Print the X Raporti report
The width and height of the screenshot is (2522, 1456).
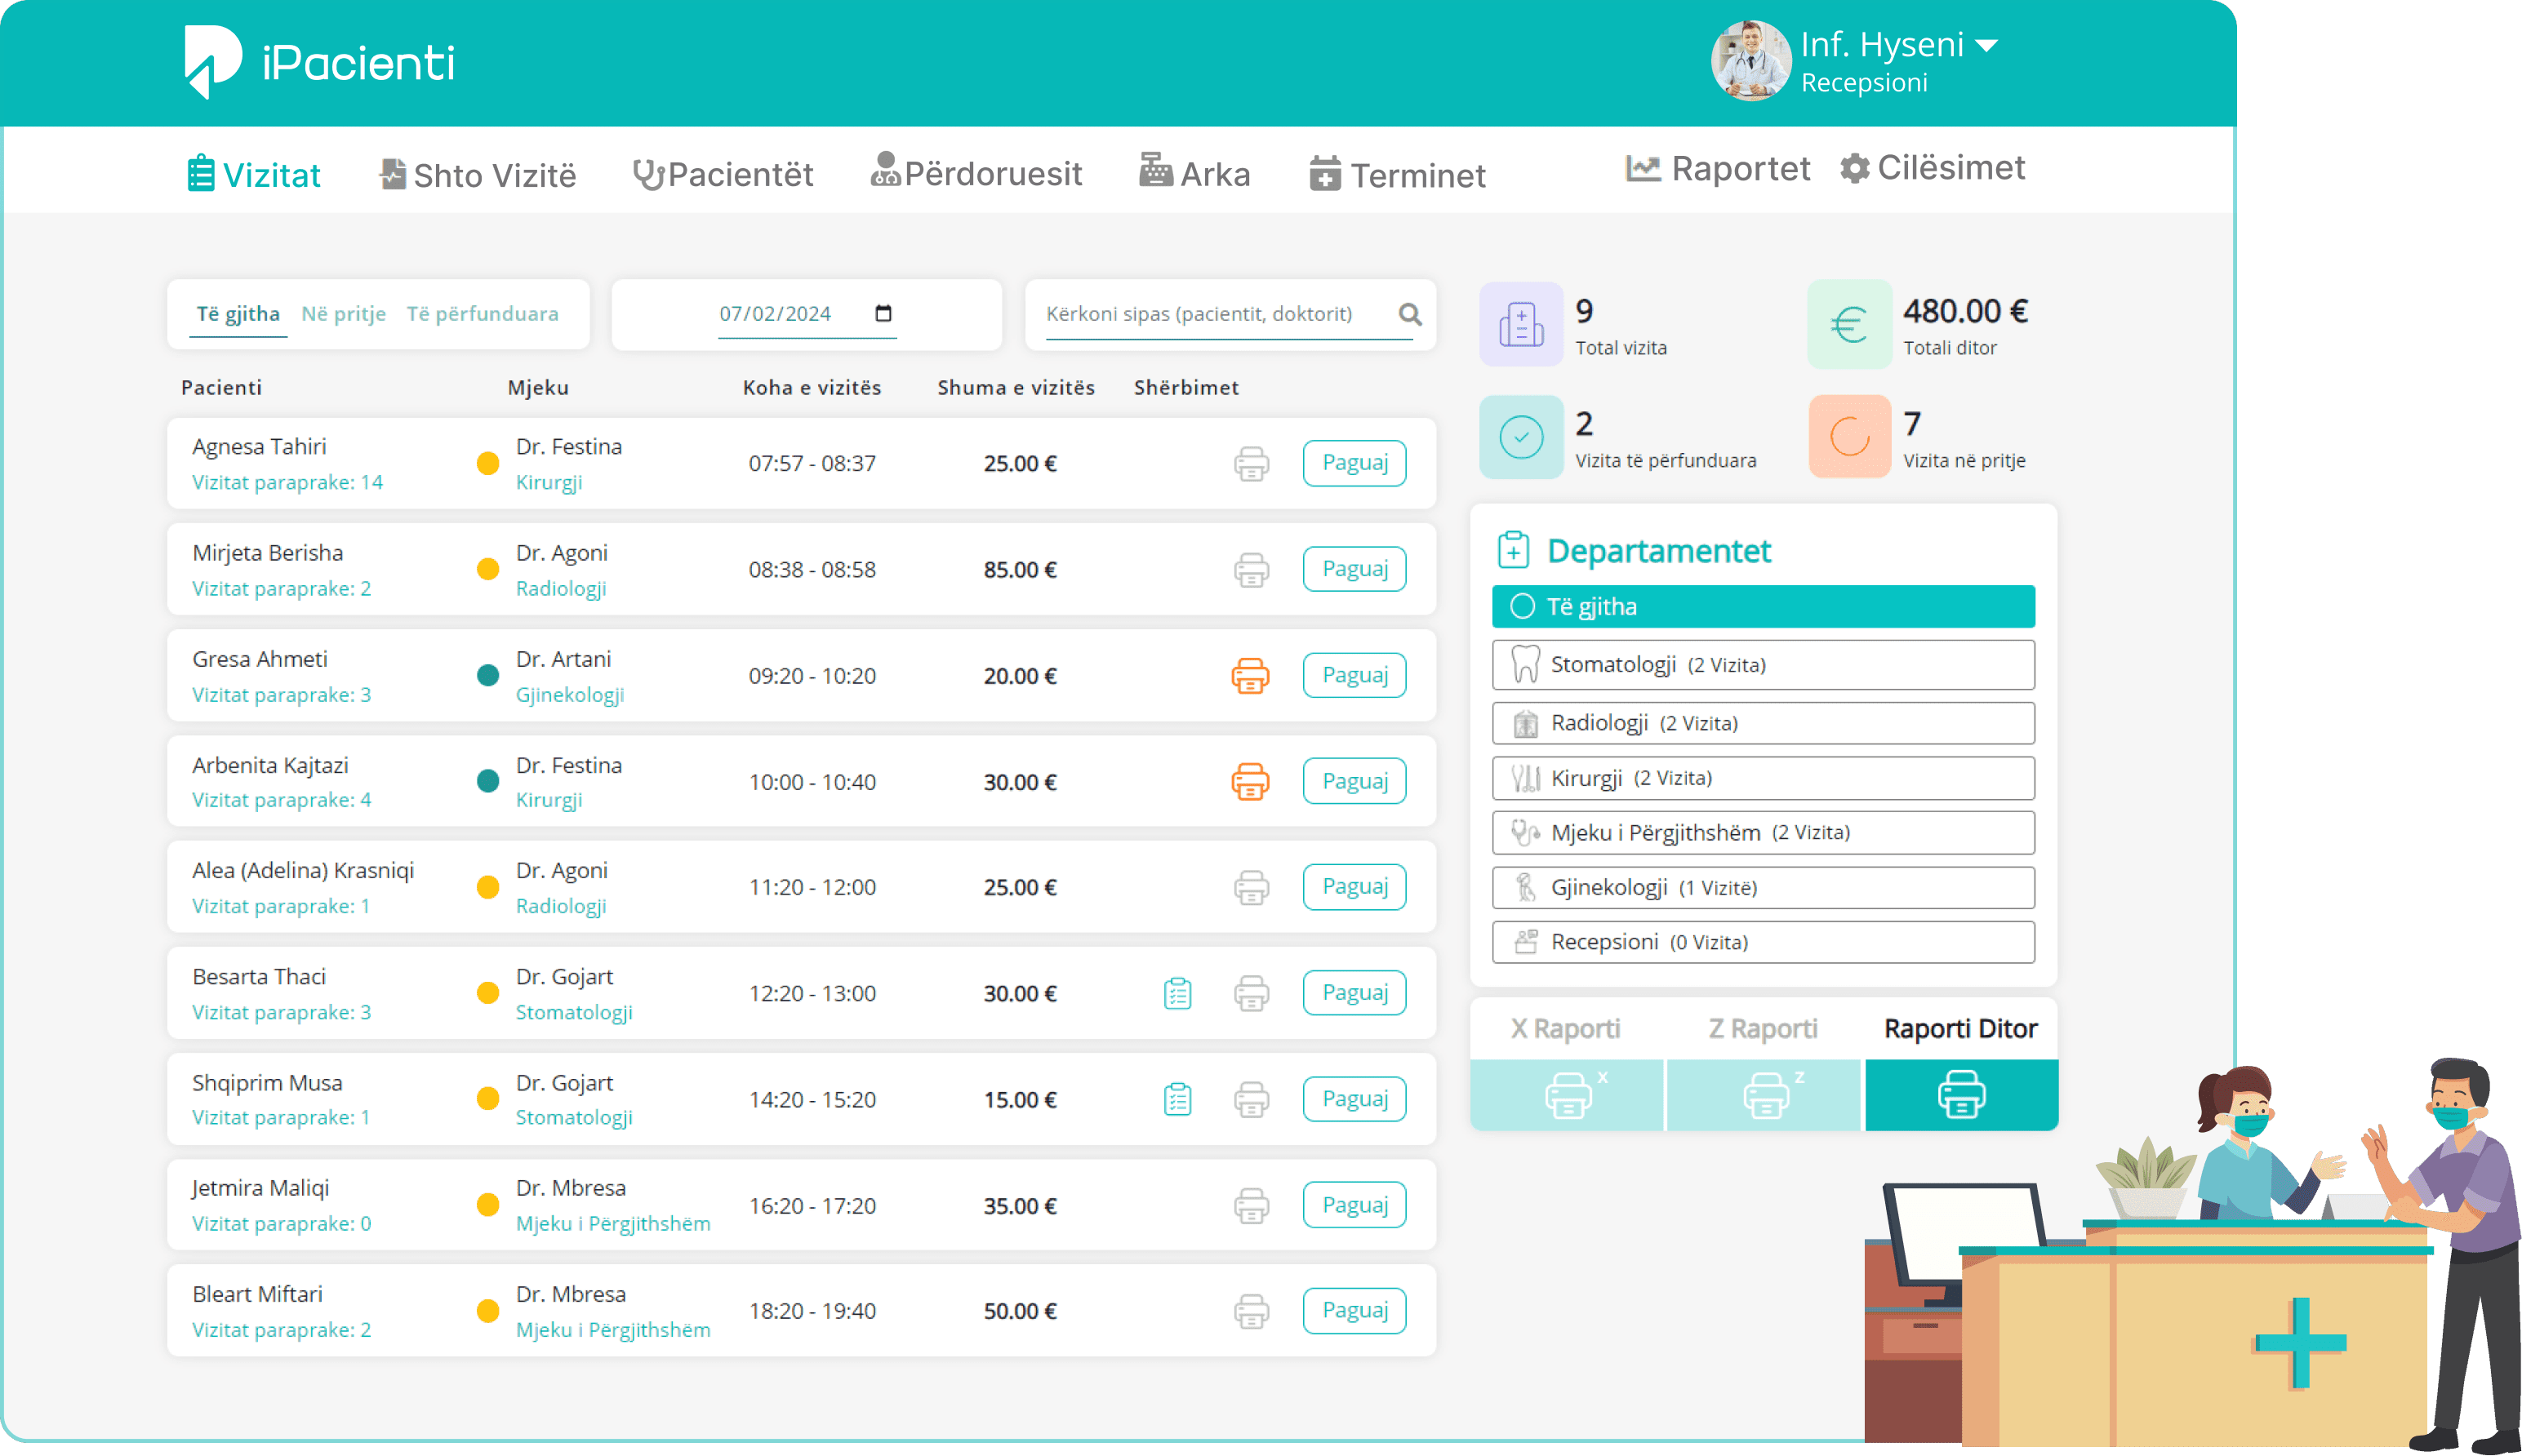pos(1567,1095)
